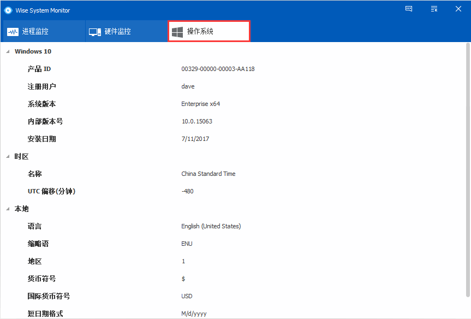This screenshot has height=319, width=471.
Task: Select the 产品 ID label
Action: pos(39,69)
